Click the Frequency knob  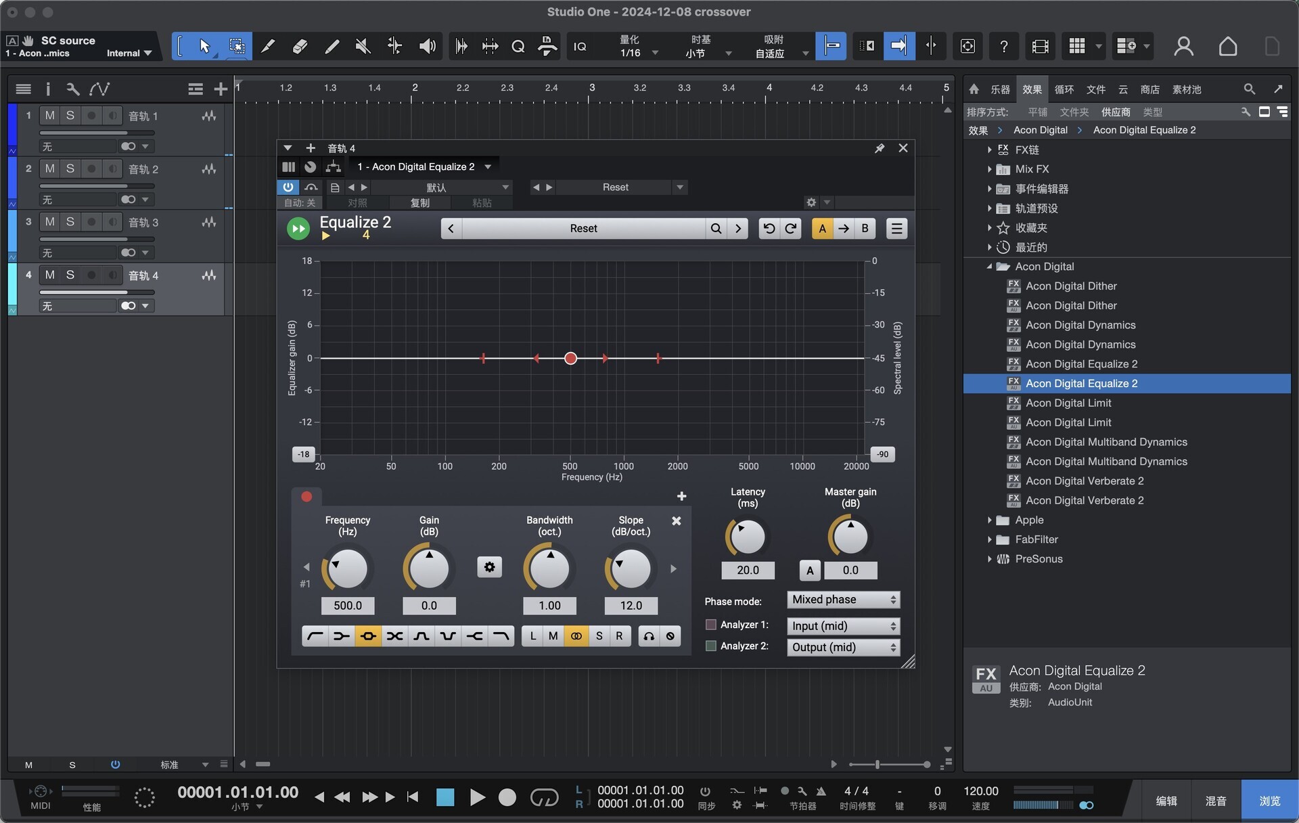tap(348, 569)
